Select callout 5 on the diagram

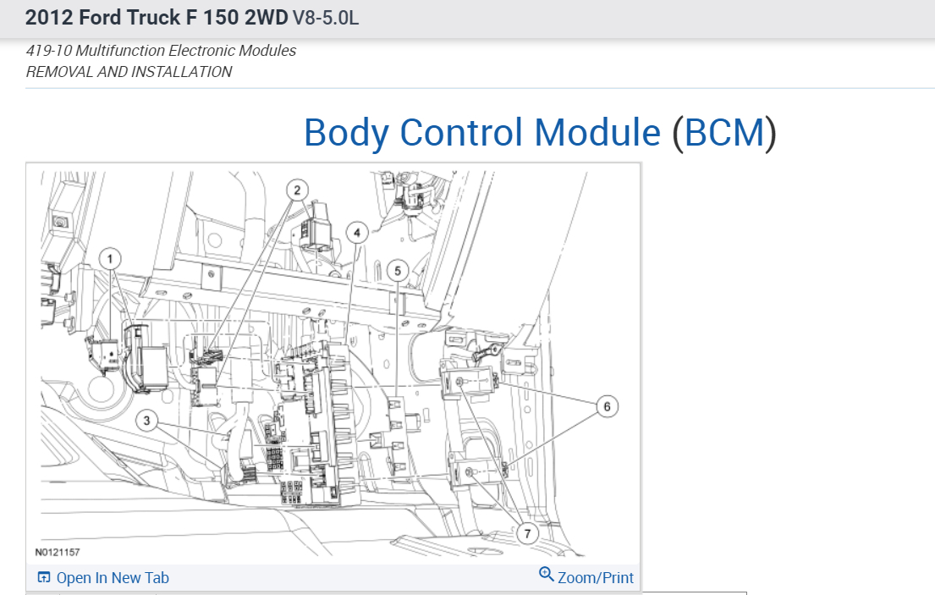point(396,271)
